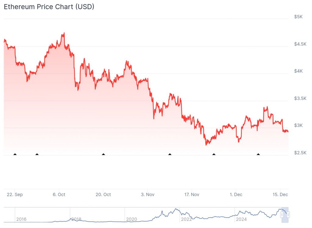Grab the left navigator range handle

point(282,215)
